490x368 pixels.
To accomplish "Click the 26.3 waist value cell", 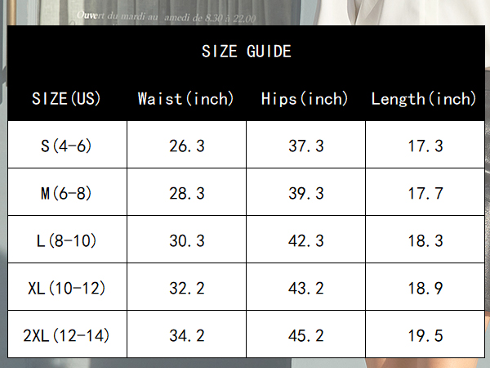I will tap(186, 145).
